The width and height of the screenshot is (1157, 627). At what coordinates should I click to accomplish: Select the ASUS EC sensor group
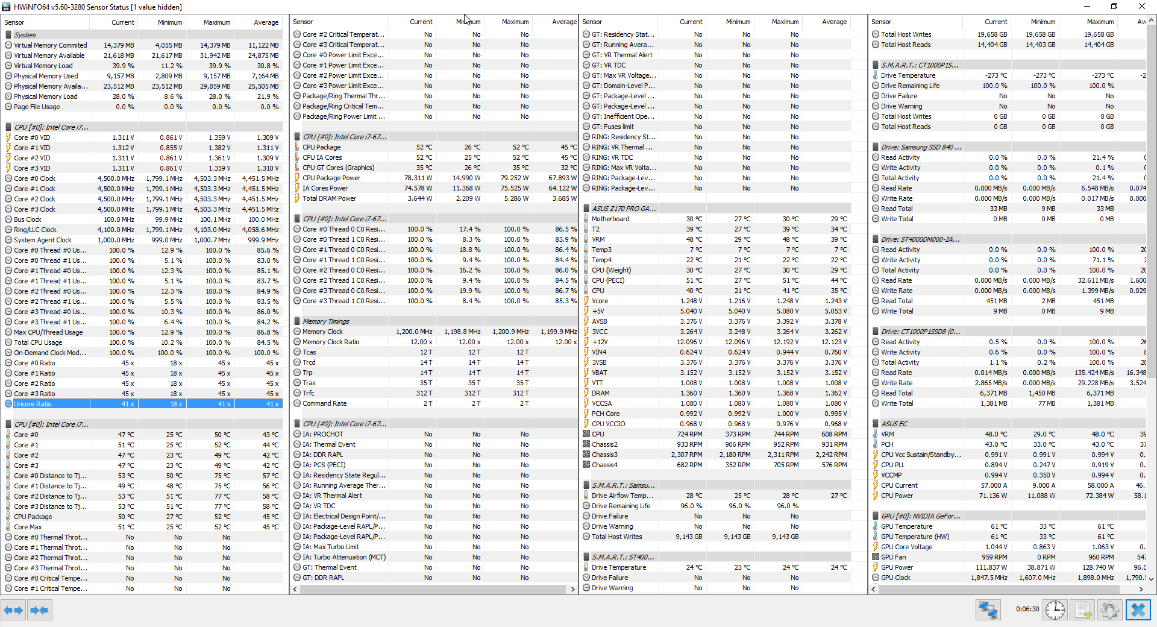pyautogui.click(x=894, y=424)
